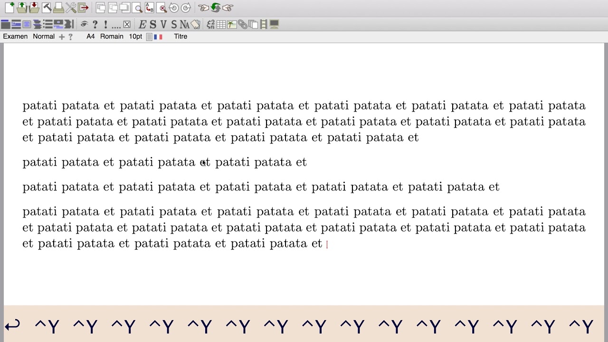The width and height of the screenshot is (608, 342).
Task: Insert an image using the palm tree icon
Action: click(232, 24)
